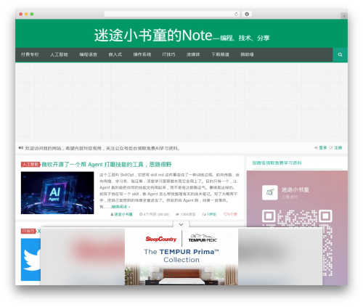This screenshot has width=363, height=307.
Task: Open the 捐助墙 menu item
Action: [x=247, y=54]
